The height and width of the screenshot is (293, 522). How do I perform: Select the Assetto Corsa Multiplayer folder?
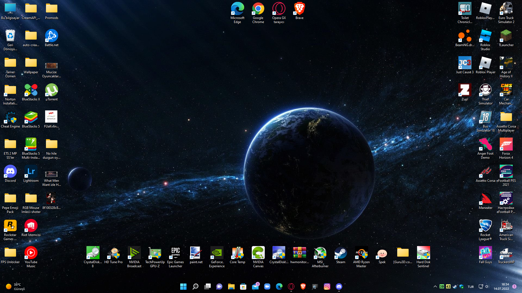[506, 121]
